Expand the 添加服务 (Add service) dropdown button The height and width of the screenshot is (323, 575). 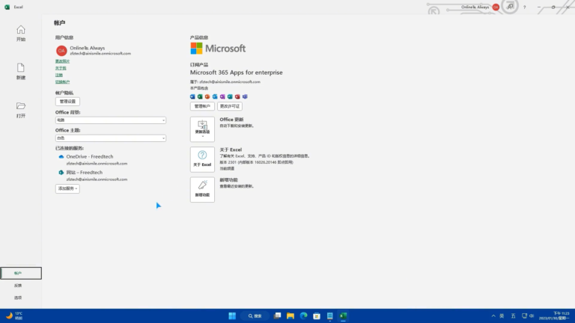(67, 188)
